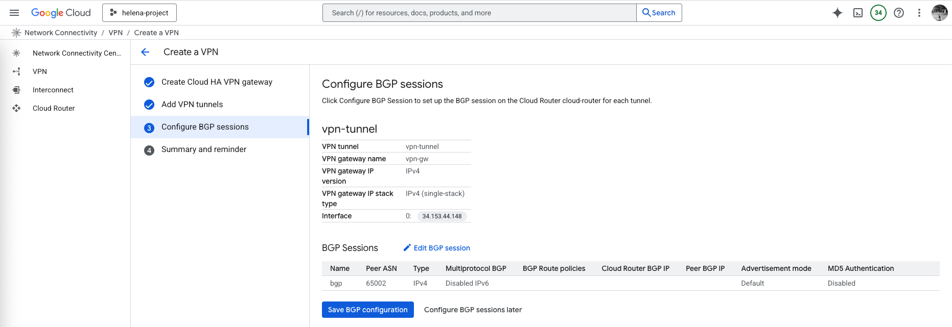Choose Configure BGP sessions later
This screenshot has height=327, width=952.
coord(473,310)
